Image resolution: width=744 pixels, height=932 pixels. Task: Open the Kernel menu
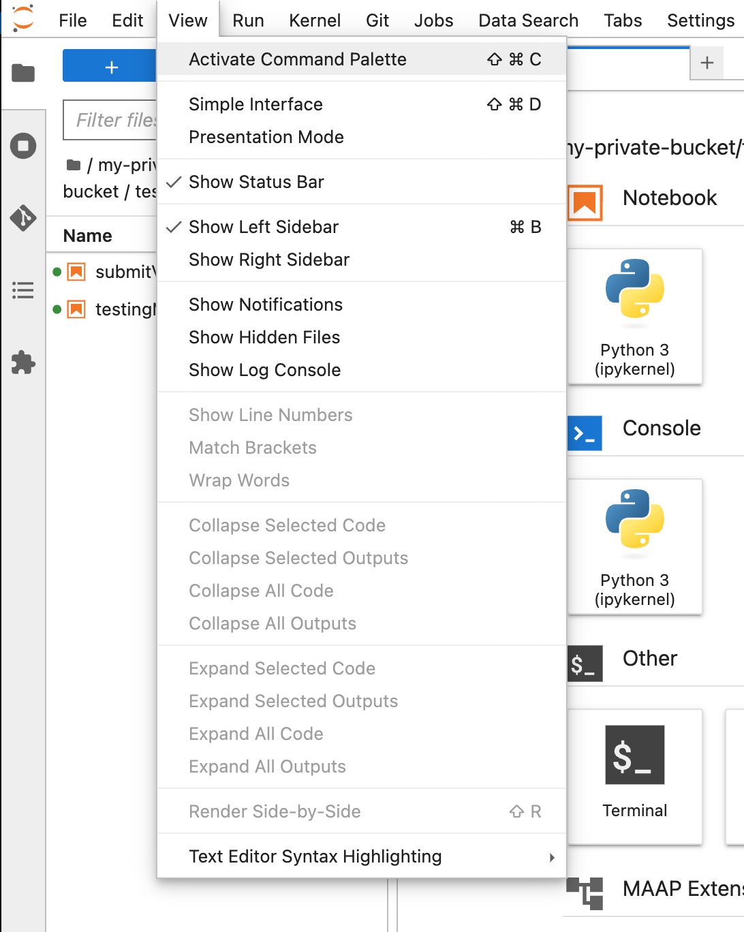click(315, 20)
